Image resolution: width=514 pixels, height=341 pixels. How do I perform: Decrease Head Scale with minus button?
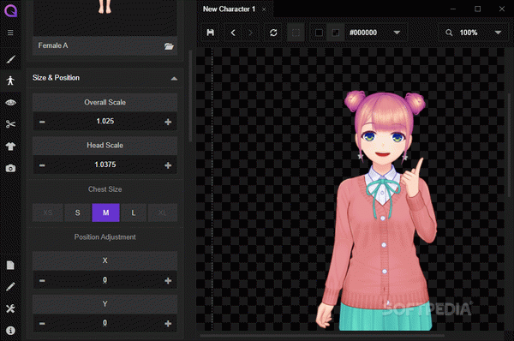pos(42,165)
